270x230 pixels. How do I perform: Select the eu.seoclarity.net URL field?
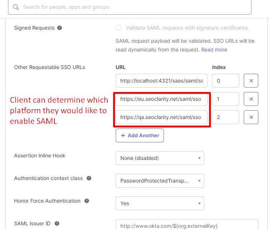pyautogui.click(x=162, y=99)
